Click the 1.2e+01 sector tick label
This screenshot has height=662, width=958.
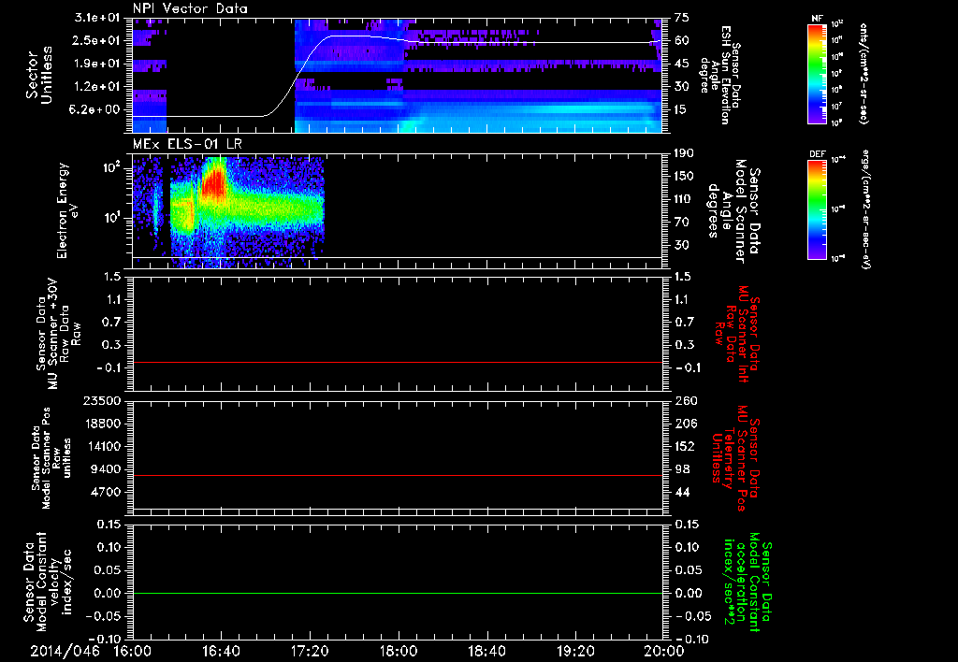pyautogui.click(x=99, y=87)
